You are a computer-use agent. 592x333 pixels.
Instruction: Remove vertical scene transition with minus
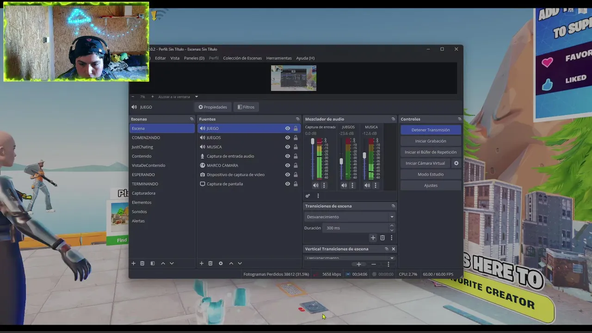coord(374,264)
